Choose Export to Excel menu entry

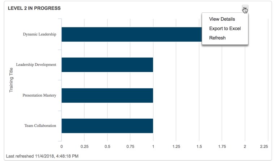click(225, 29)
